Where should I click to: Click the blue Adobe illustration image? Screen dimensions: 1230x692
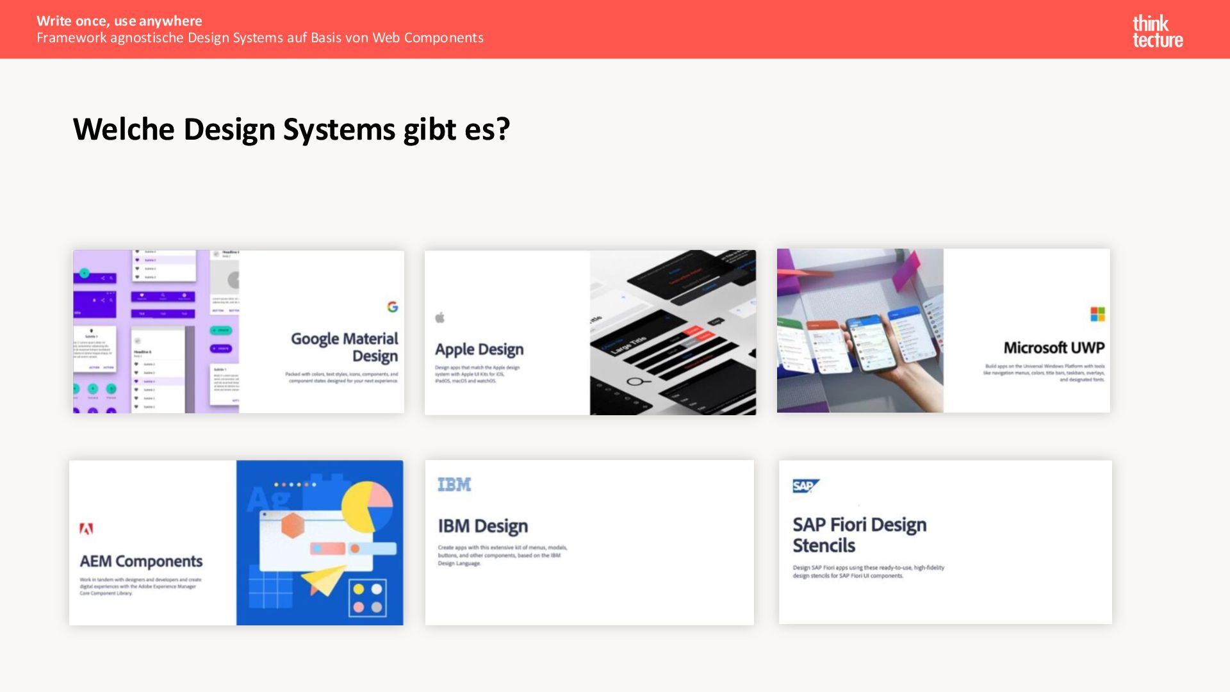(320, 542)
